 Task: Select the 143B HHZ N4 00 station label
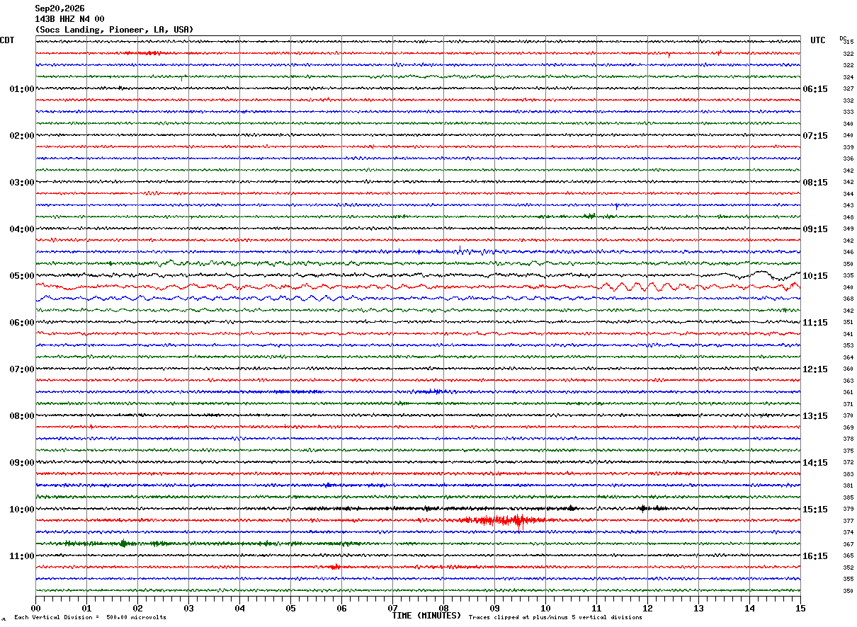coord(69,19)
